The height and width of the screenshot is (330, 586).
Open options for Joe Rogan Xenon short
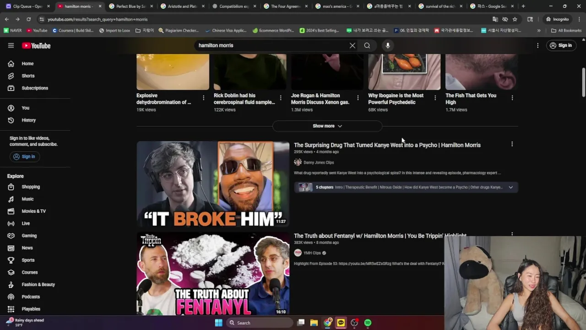click(x=358, y=98)
